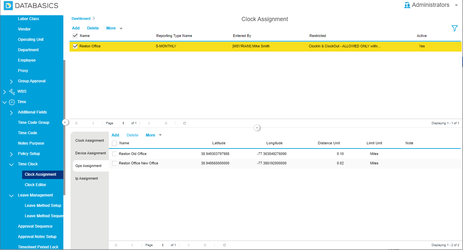Click the WBS icon in sidebar

coord(12,91)
